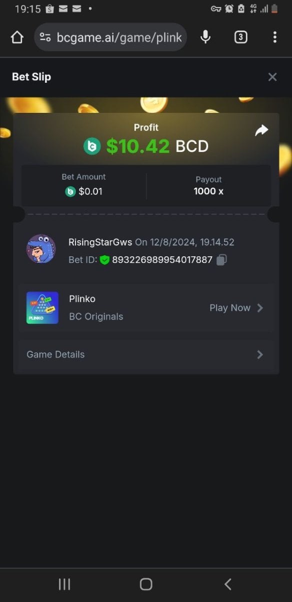
Task: Copy the Bet ID with the copy icon
Action: [221, 260]
